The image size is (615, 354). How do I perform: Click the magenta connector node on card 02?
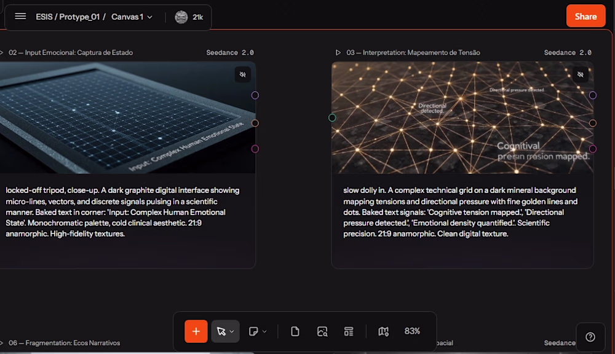[255, 149]
